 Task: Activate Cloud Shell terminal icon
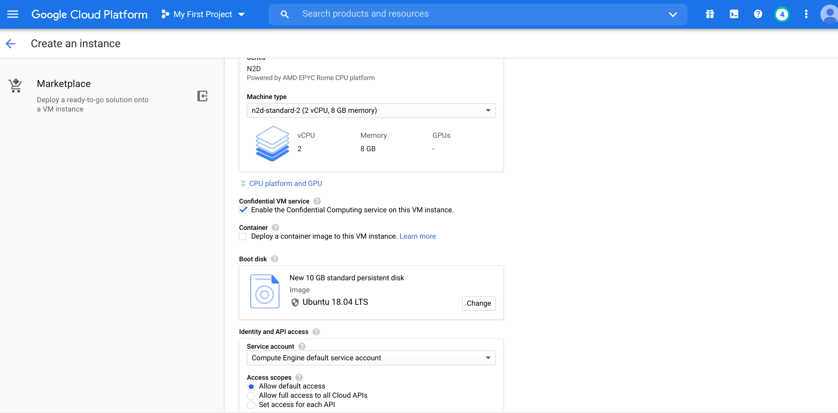(734, 14)
